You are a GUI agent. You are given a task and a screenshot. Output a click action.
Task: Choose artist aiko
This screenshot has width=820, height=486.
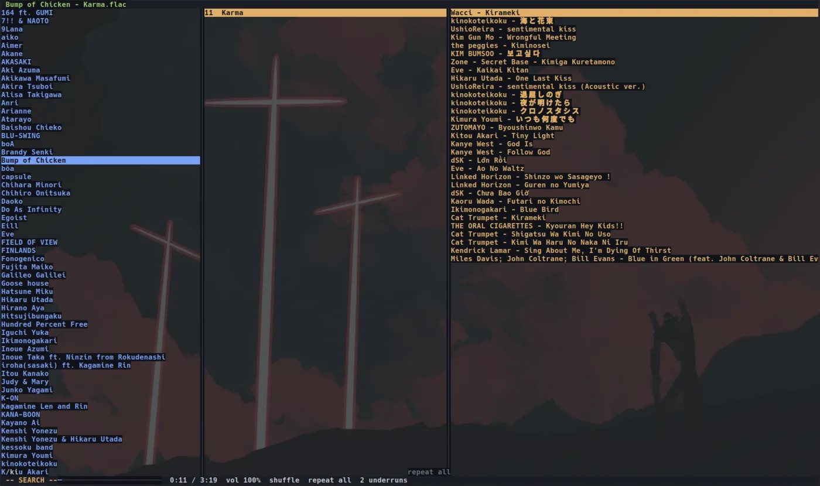(10, 37)
